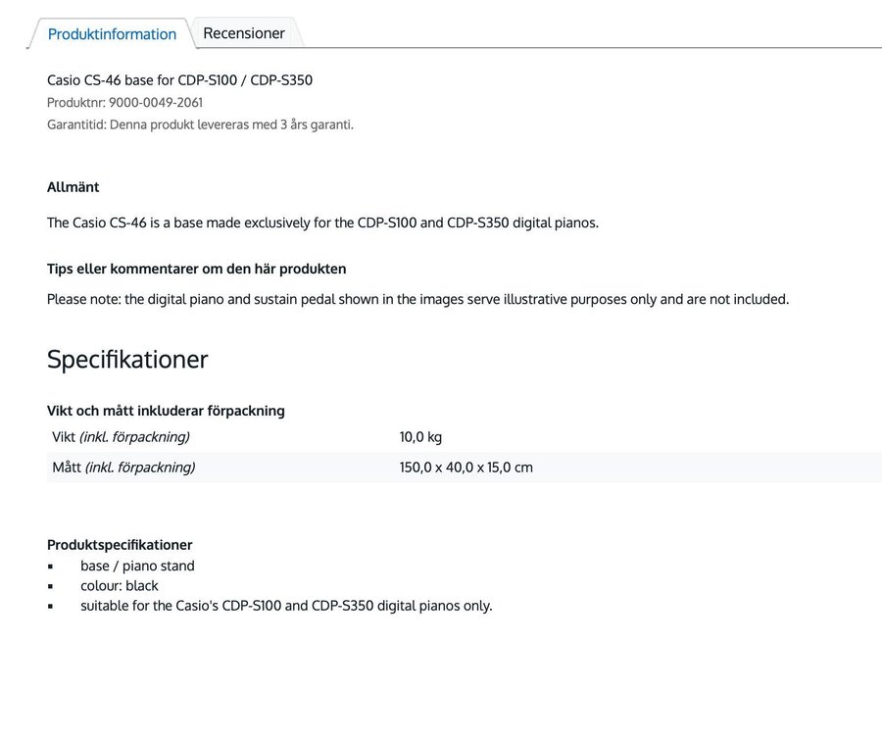
Task: Click the square bullet before 'colour: black'
Action: [x=51, y=587]
